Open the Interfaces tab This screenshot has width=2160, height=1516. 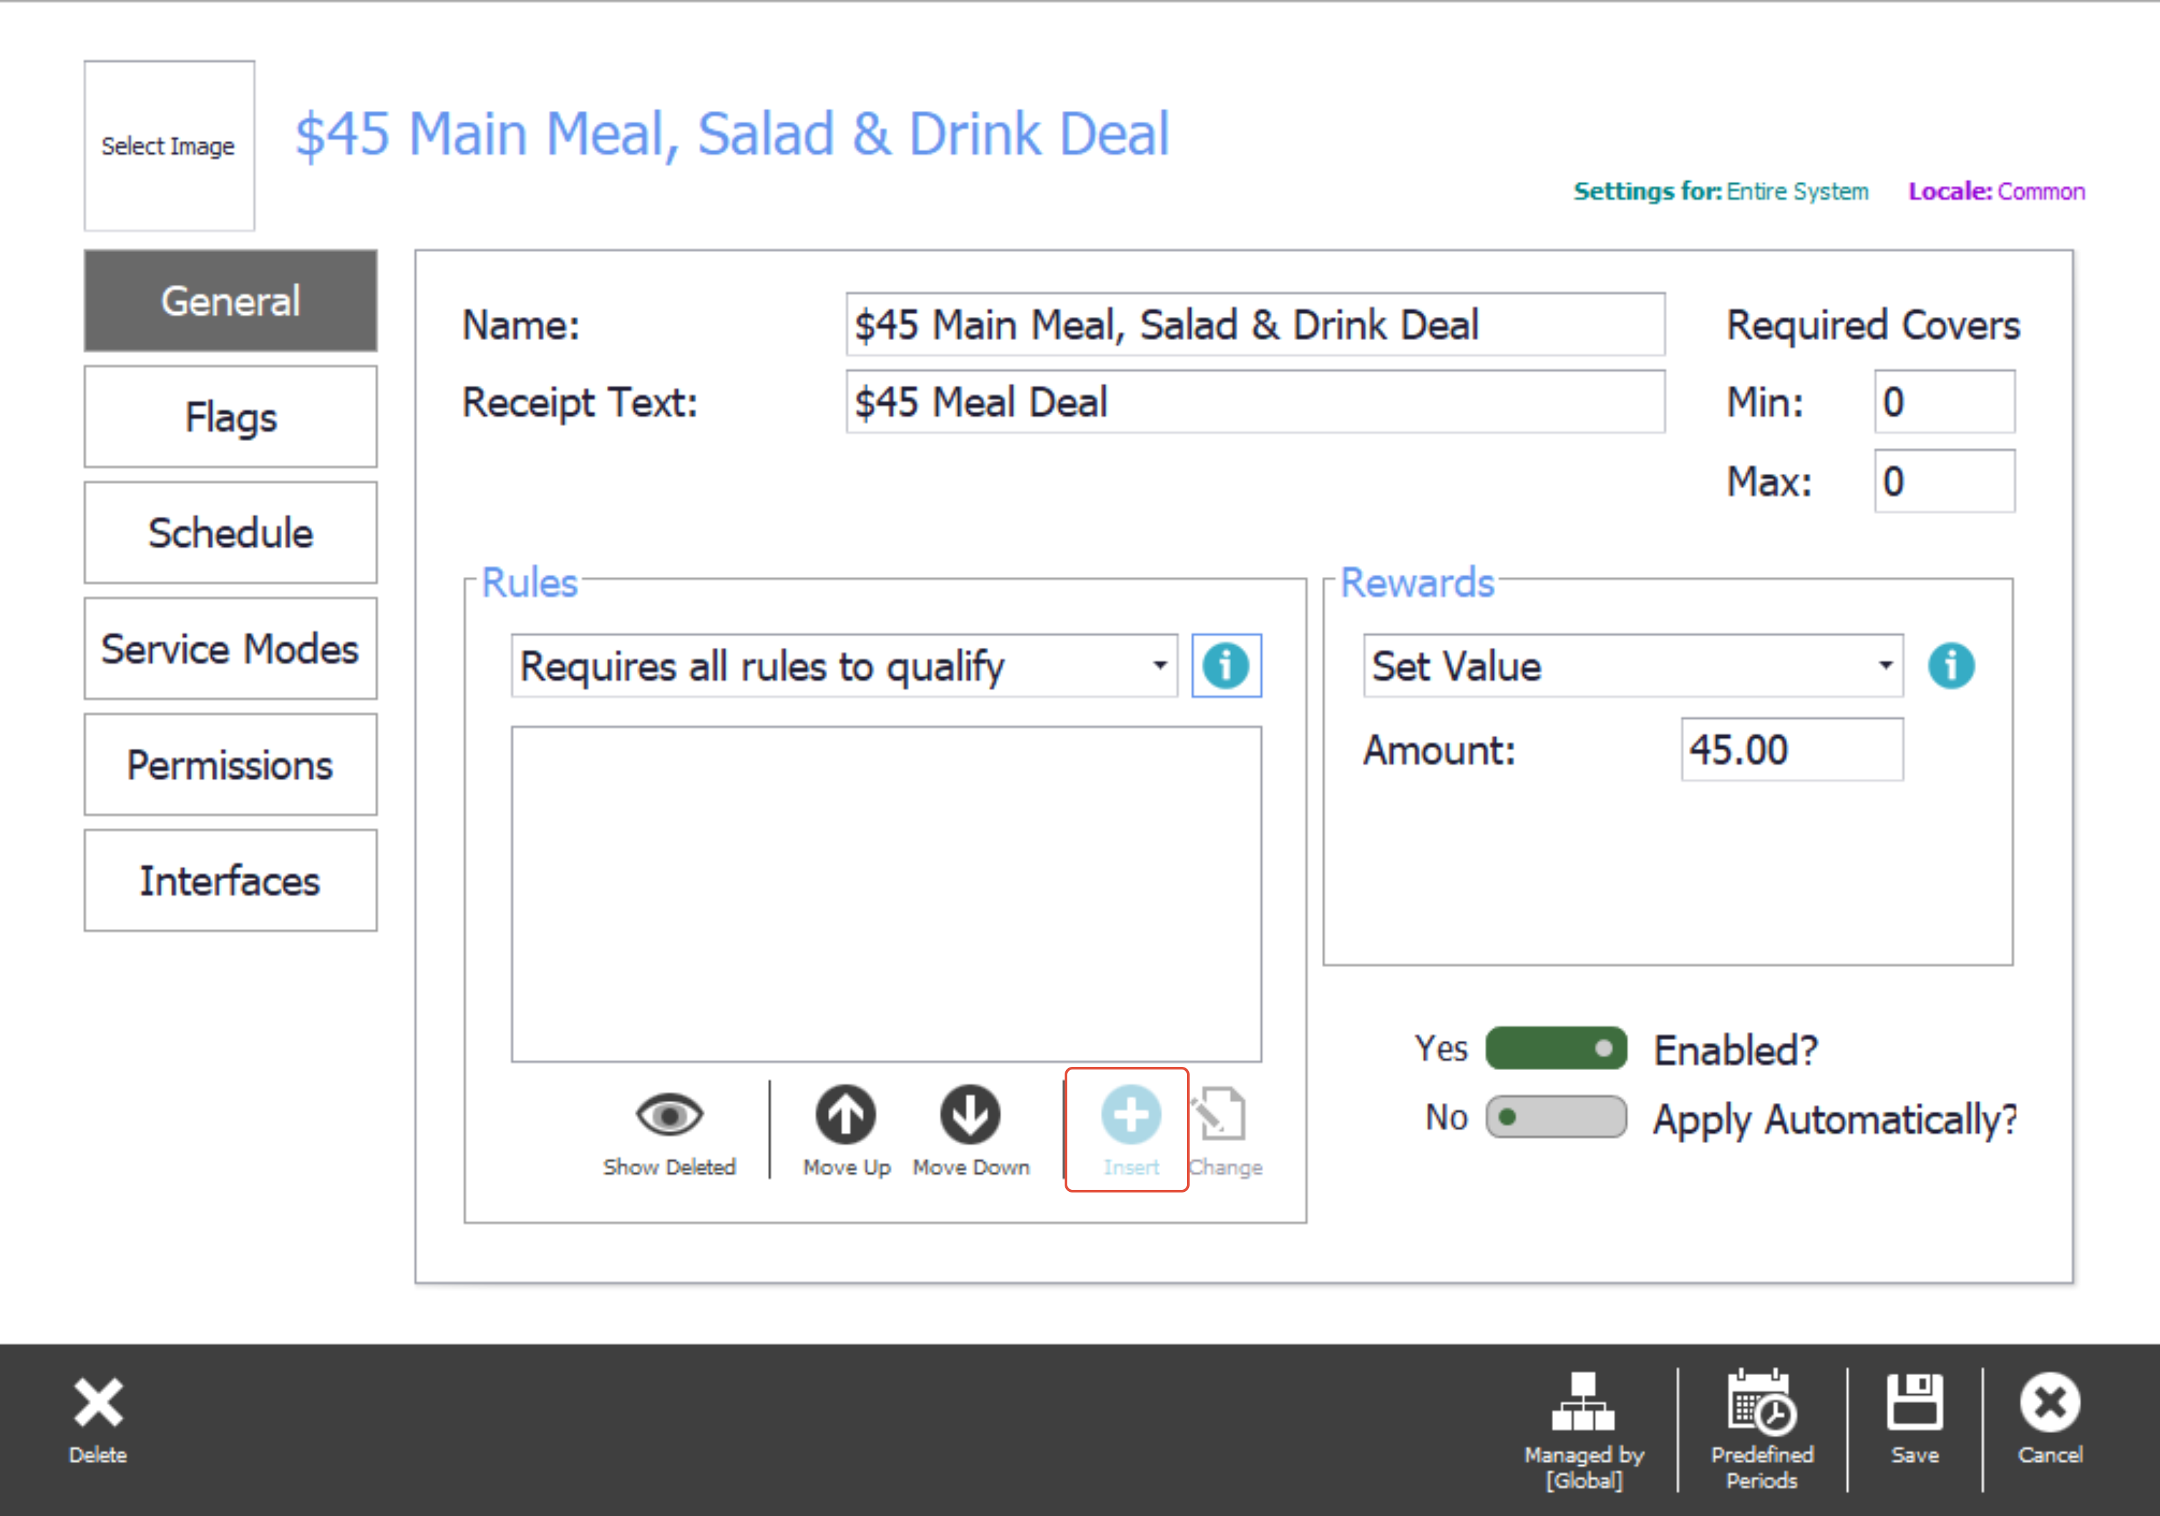tap(231, 881)
